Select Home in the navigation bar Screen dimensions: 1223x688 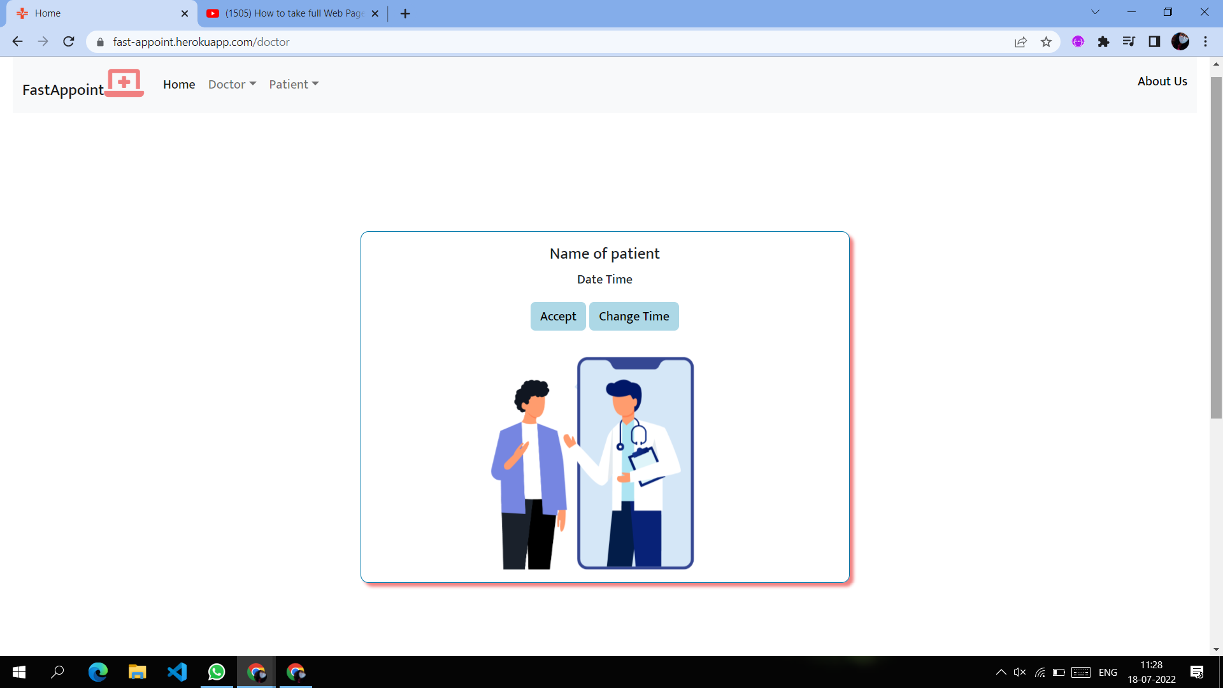[179, 84]
